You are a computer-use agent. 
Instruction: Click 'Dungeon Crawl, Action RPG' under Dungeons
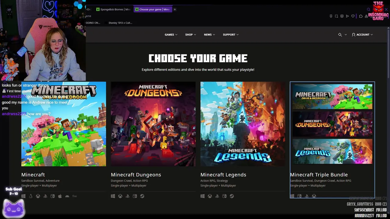point(129,181)
